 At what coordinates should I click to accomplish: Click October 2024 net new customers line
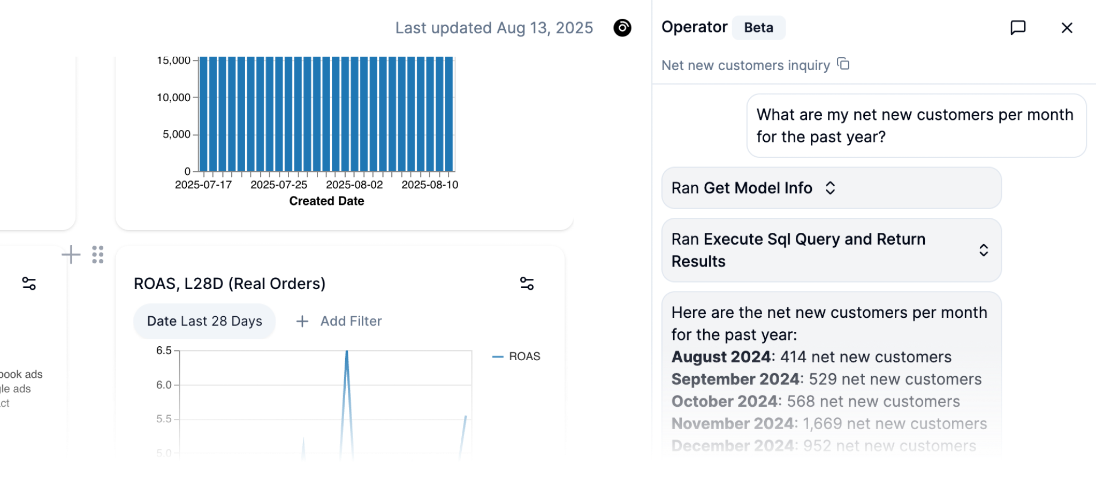[816, 401]
